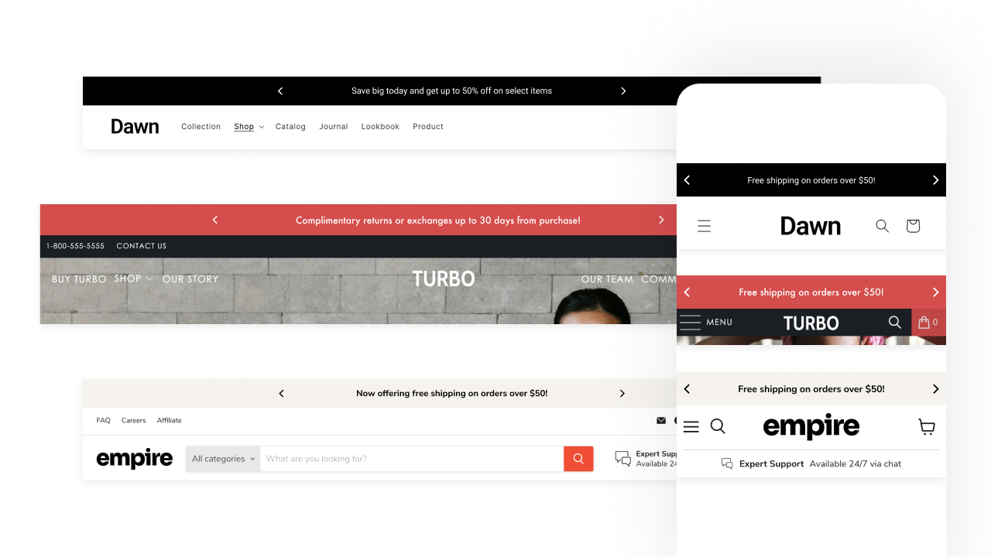This screenshot has height=557, width=991.
Task: Click the email envelope icon in Empire top bar
Action: tap(661, 421)
